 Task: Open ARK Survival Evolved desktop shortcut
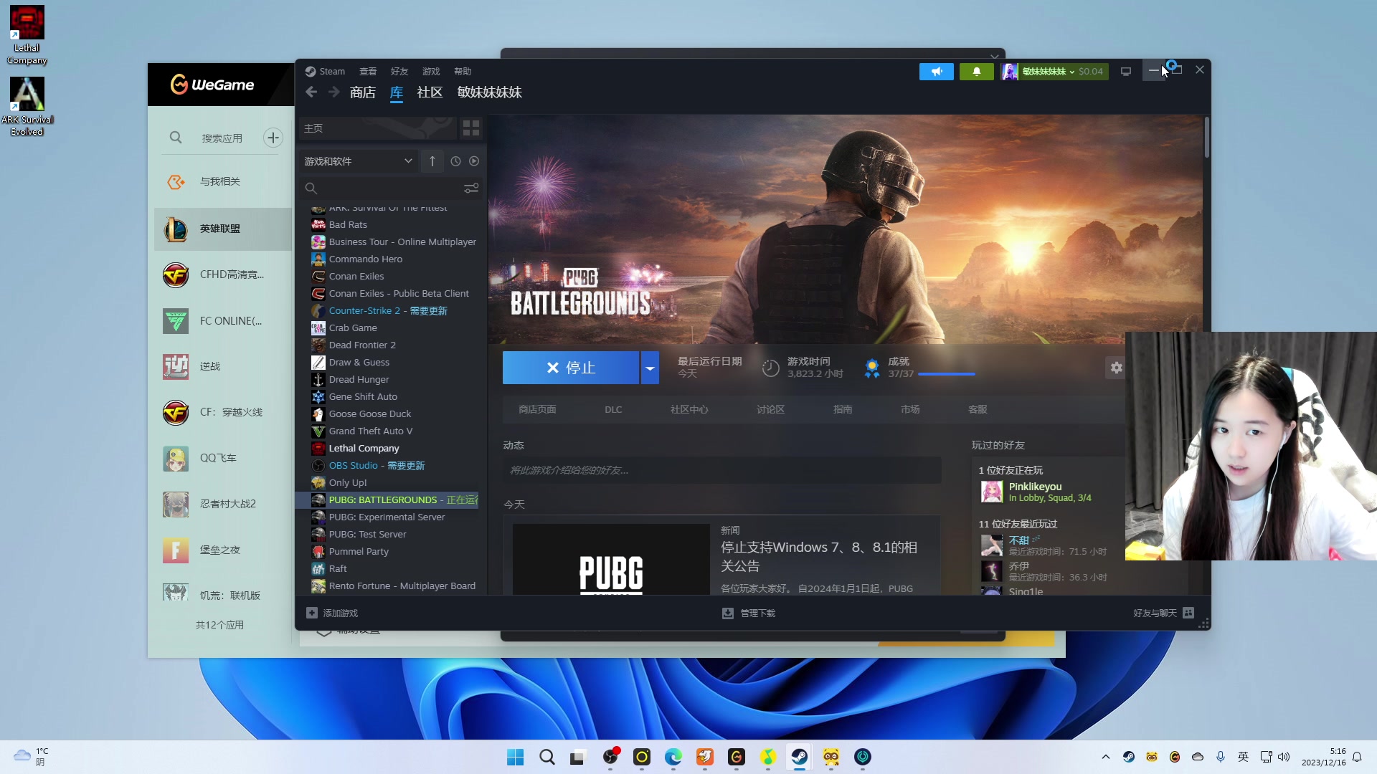click(x=27, y=106)
